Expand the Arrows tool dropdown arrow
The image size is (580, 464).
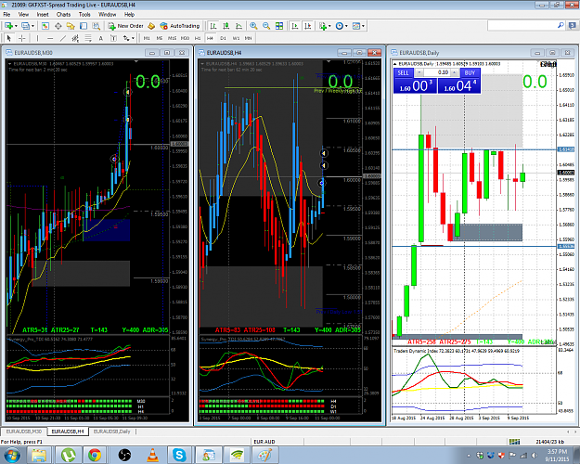click(133, 38)
